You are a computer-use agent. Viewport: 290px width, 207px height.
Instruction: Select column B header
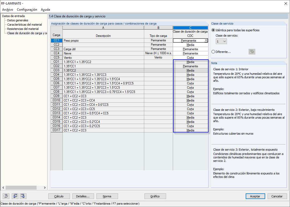coord(158,28)
